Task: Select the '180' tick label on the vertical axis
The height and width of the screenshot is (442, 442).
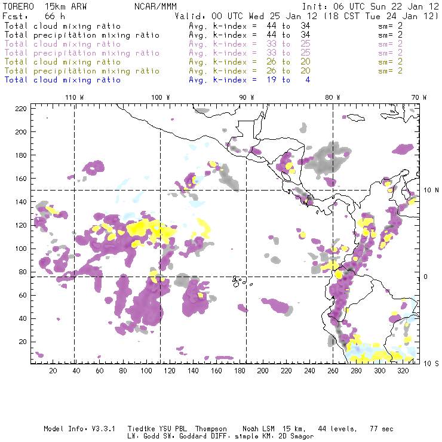Action: pos(20,155)
